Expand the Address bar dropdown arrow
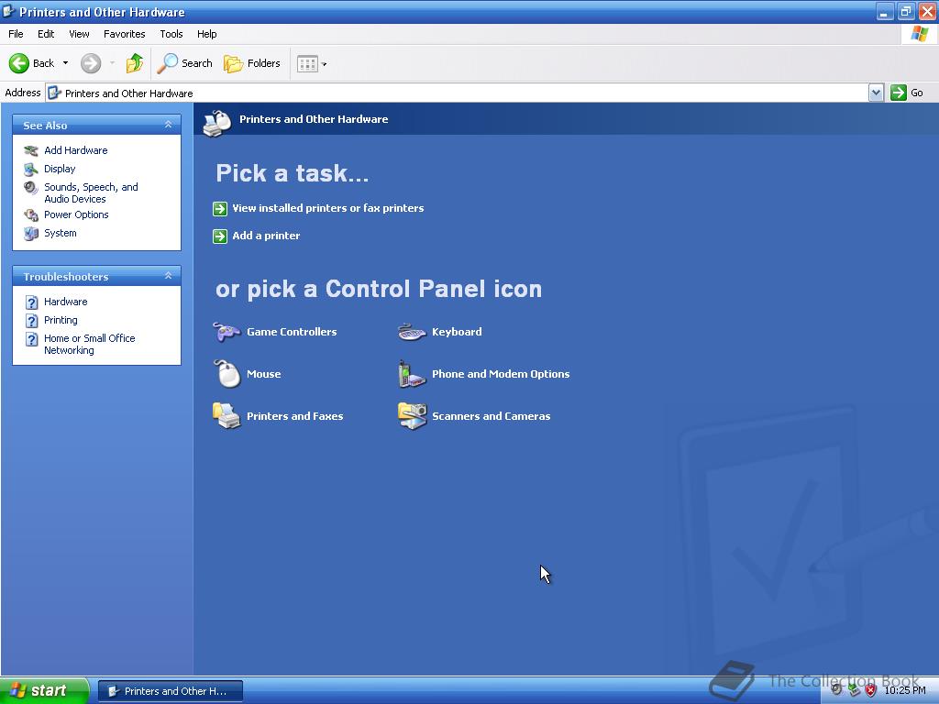Screen dimensions: 939x704 (876, 93)
